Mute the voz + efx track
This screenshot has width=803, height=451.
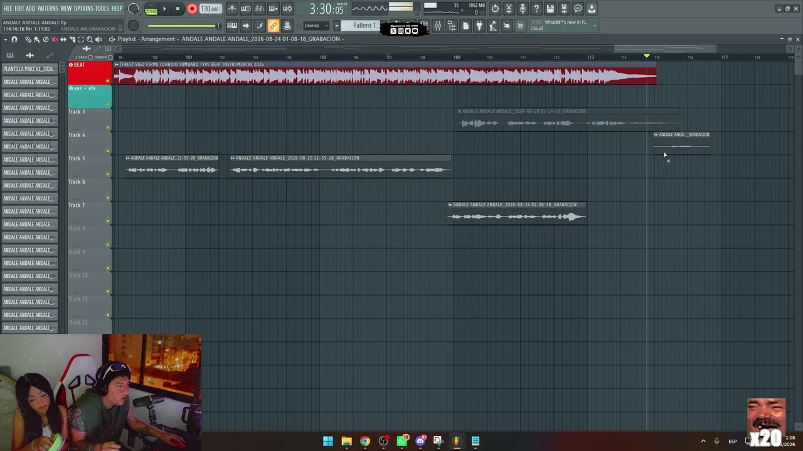coord(108,104)
